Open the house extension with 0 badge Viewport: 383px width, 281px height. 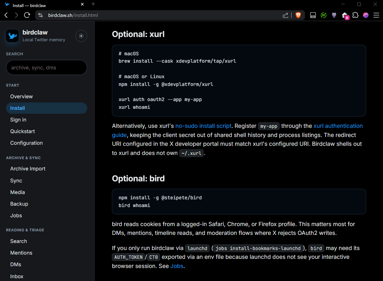345,15
